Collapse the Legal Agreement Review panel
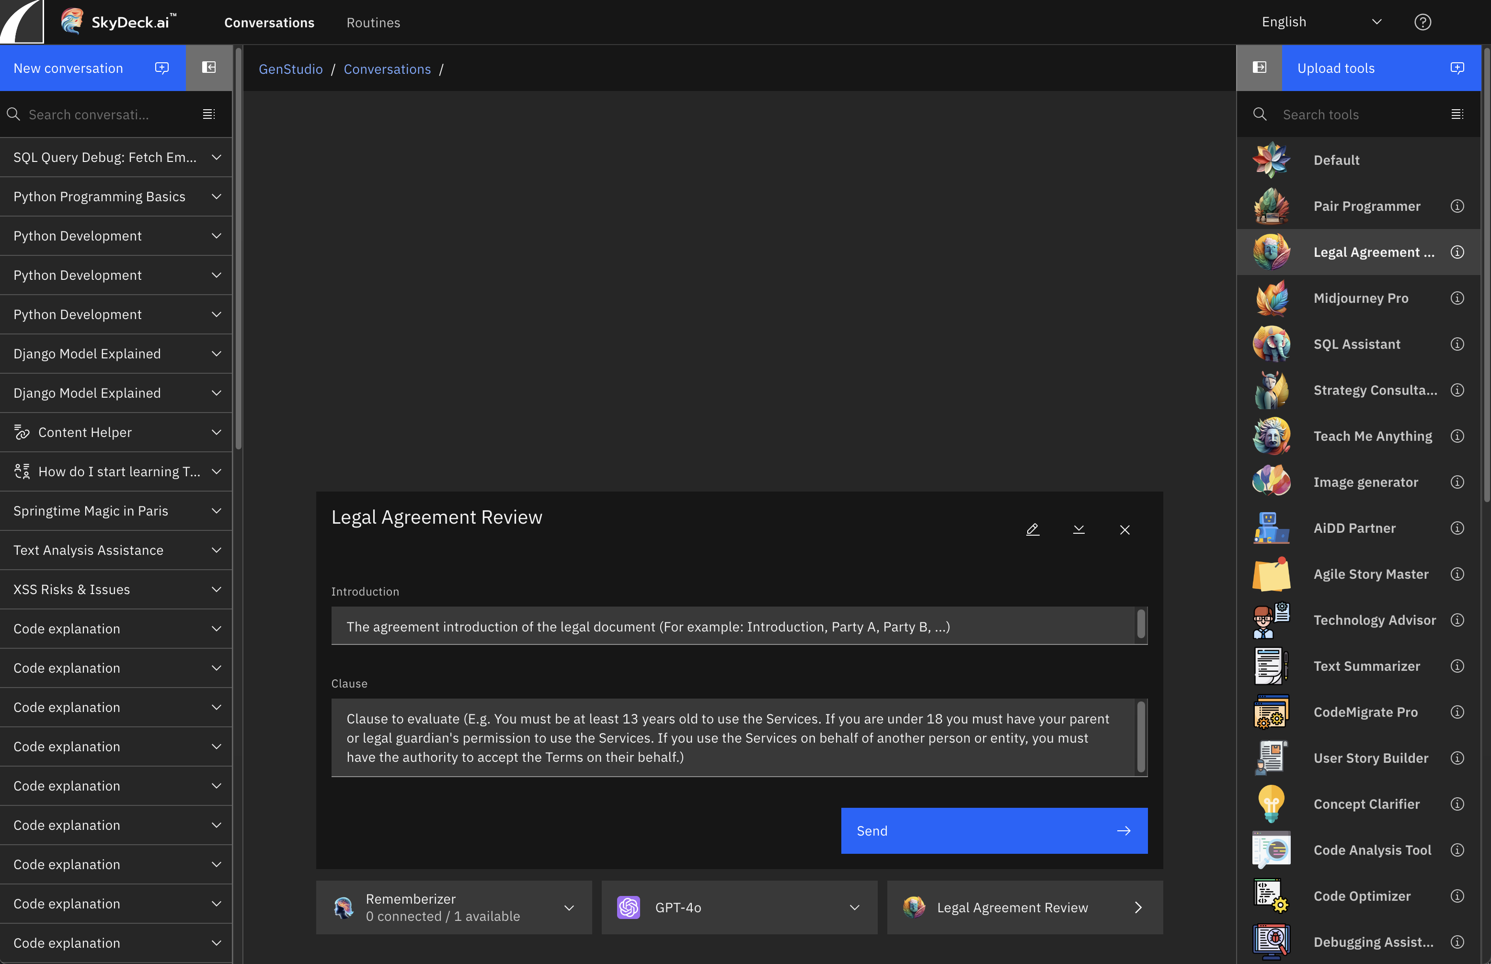The height and width of the screenshot is (964, 1491). (x=1078, y=529)
